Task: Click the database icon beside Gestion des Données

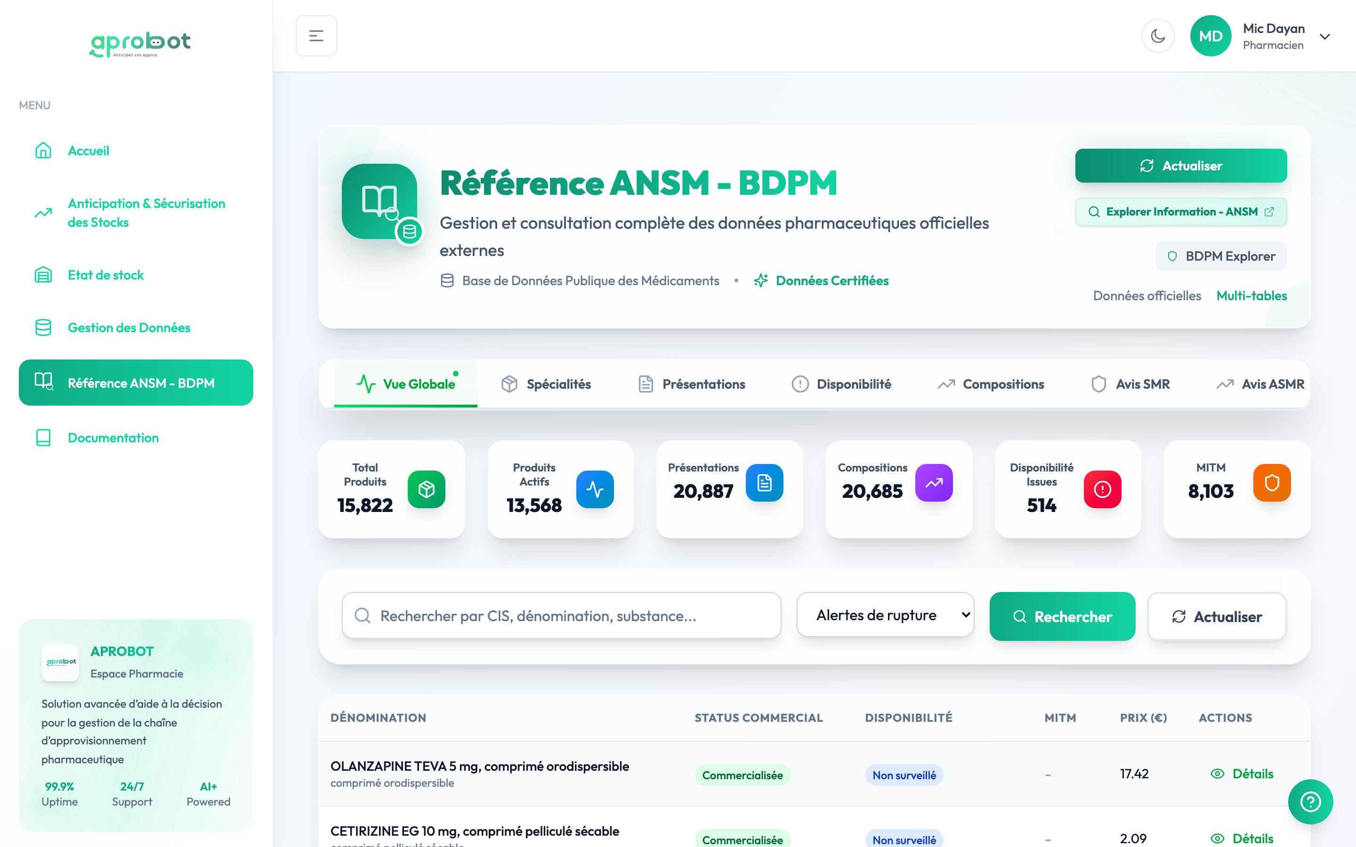Action: click(x=43, y=328)
